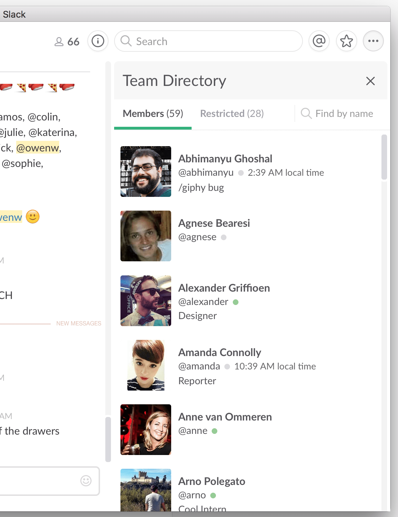Switch to the Restricted members tab
Screen dimensions: 398x517
click(x=232, y=113)
